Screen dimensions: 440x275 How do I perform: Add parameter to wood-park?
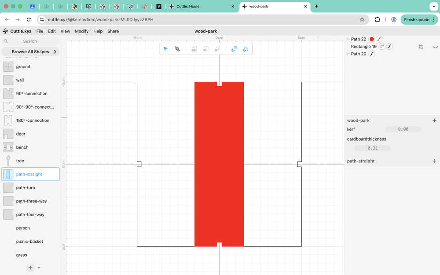434,121
